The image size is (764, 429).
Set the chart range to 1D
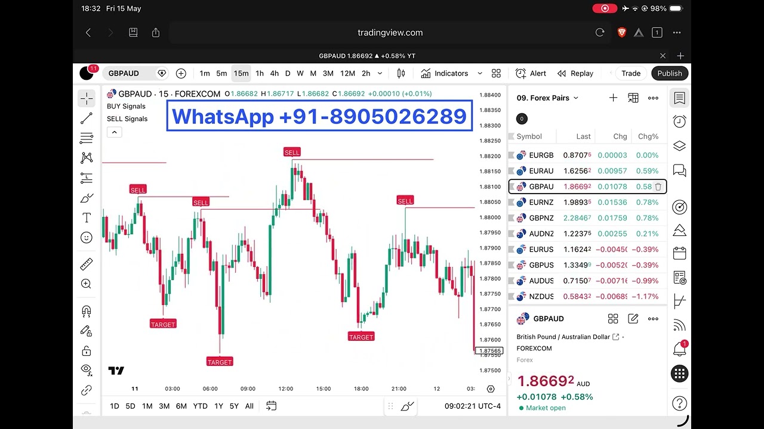click(x=115, y=406)
